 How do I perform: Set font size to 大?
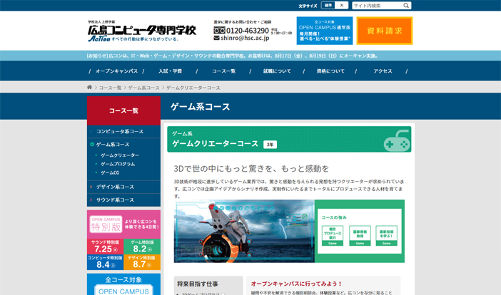coord(342,6)
